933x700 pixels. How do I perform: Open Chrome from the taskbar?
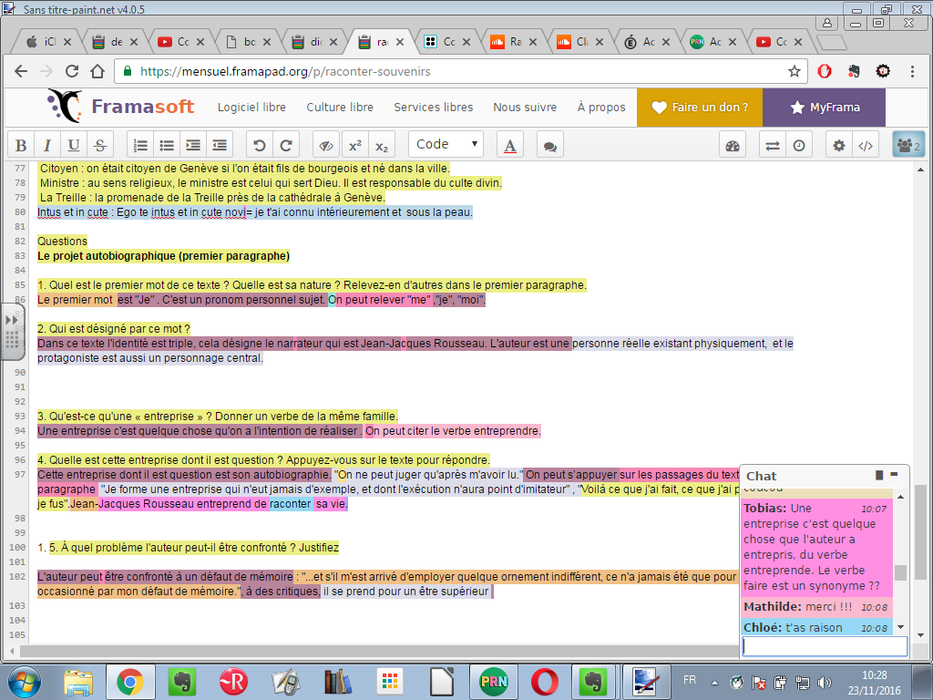click(x=130, y=682)
